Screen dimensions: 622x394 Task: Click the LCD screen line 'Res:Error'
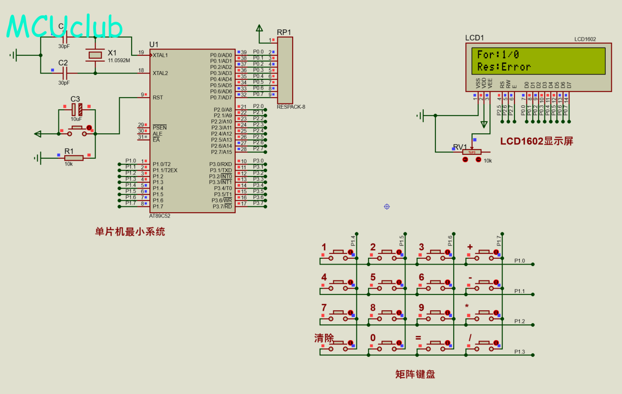[504, 67]
